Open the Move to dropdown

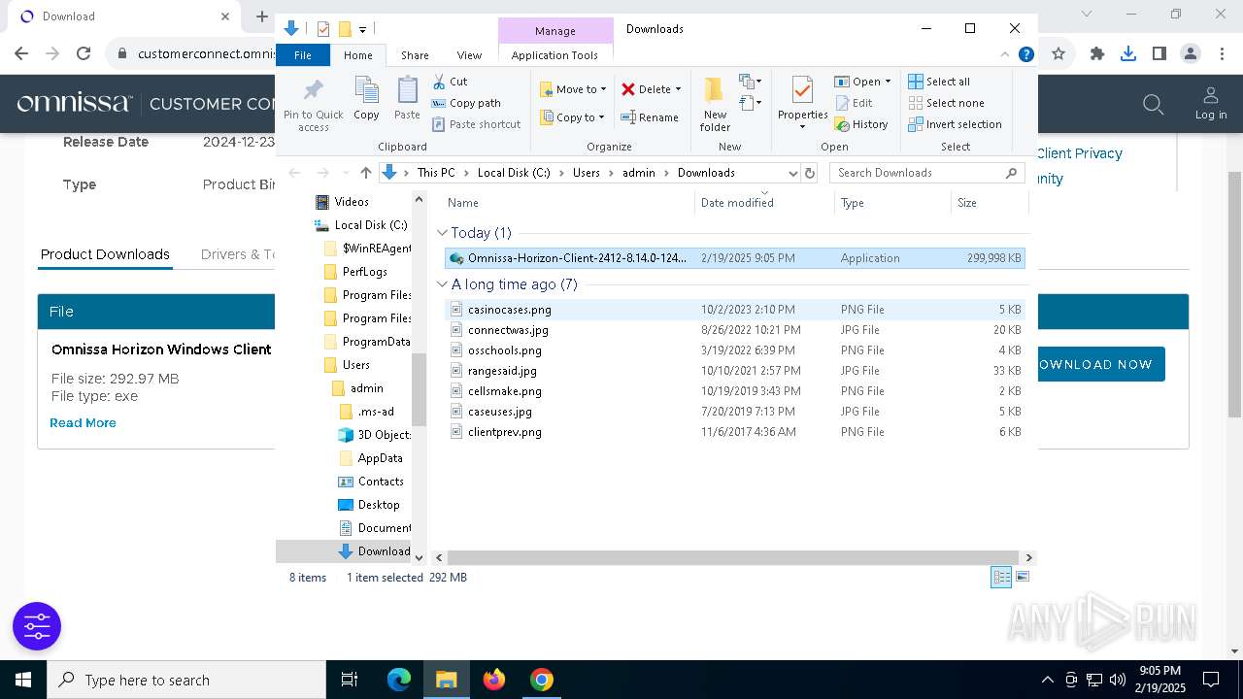click(573, 89)
